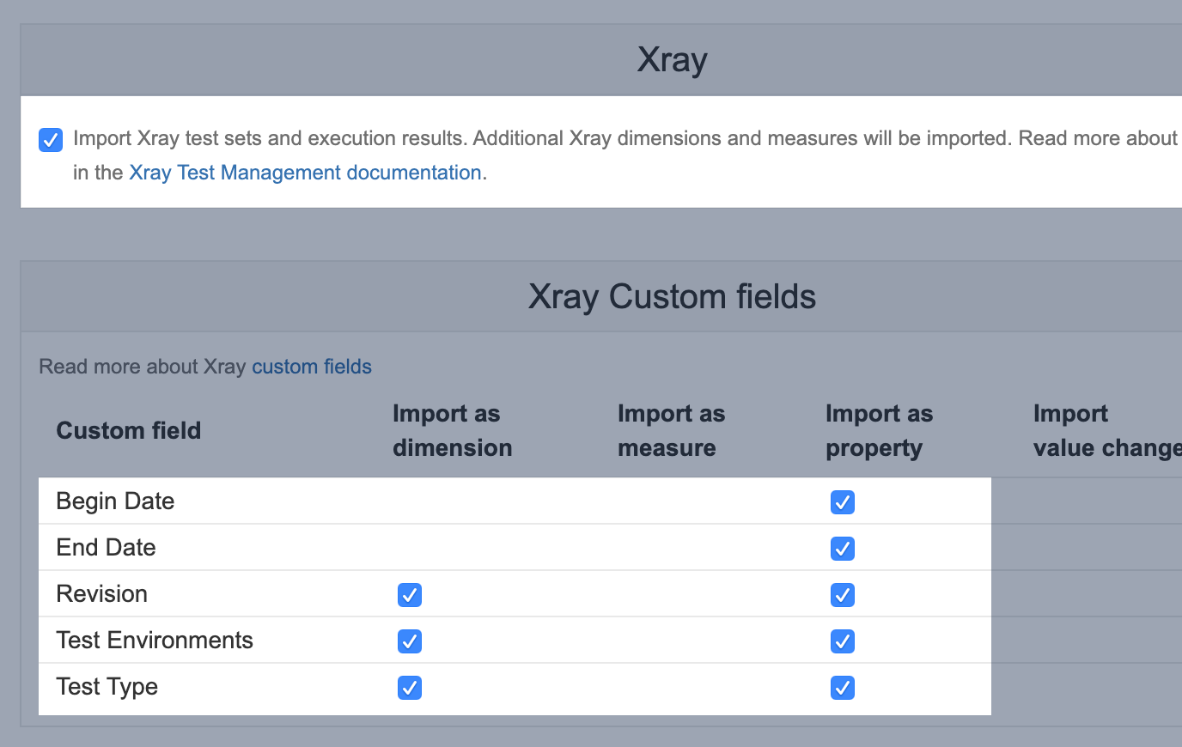
Task: Click the Import as measure column header
Action: click(672, 431)
